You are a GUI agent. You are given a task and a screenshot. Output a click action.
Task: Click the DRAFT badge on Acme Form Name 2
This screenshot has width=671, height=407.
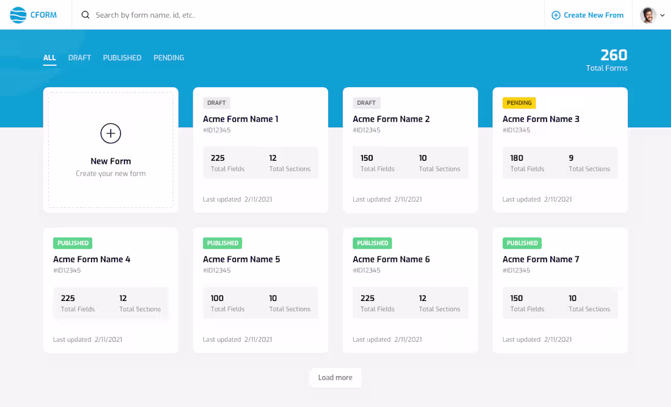[367, 102]
